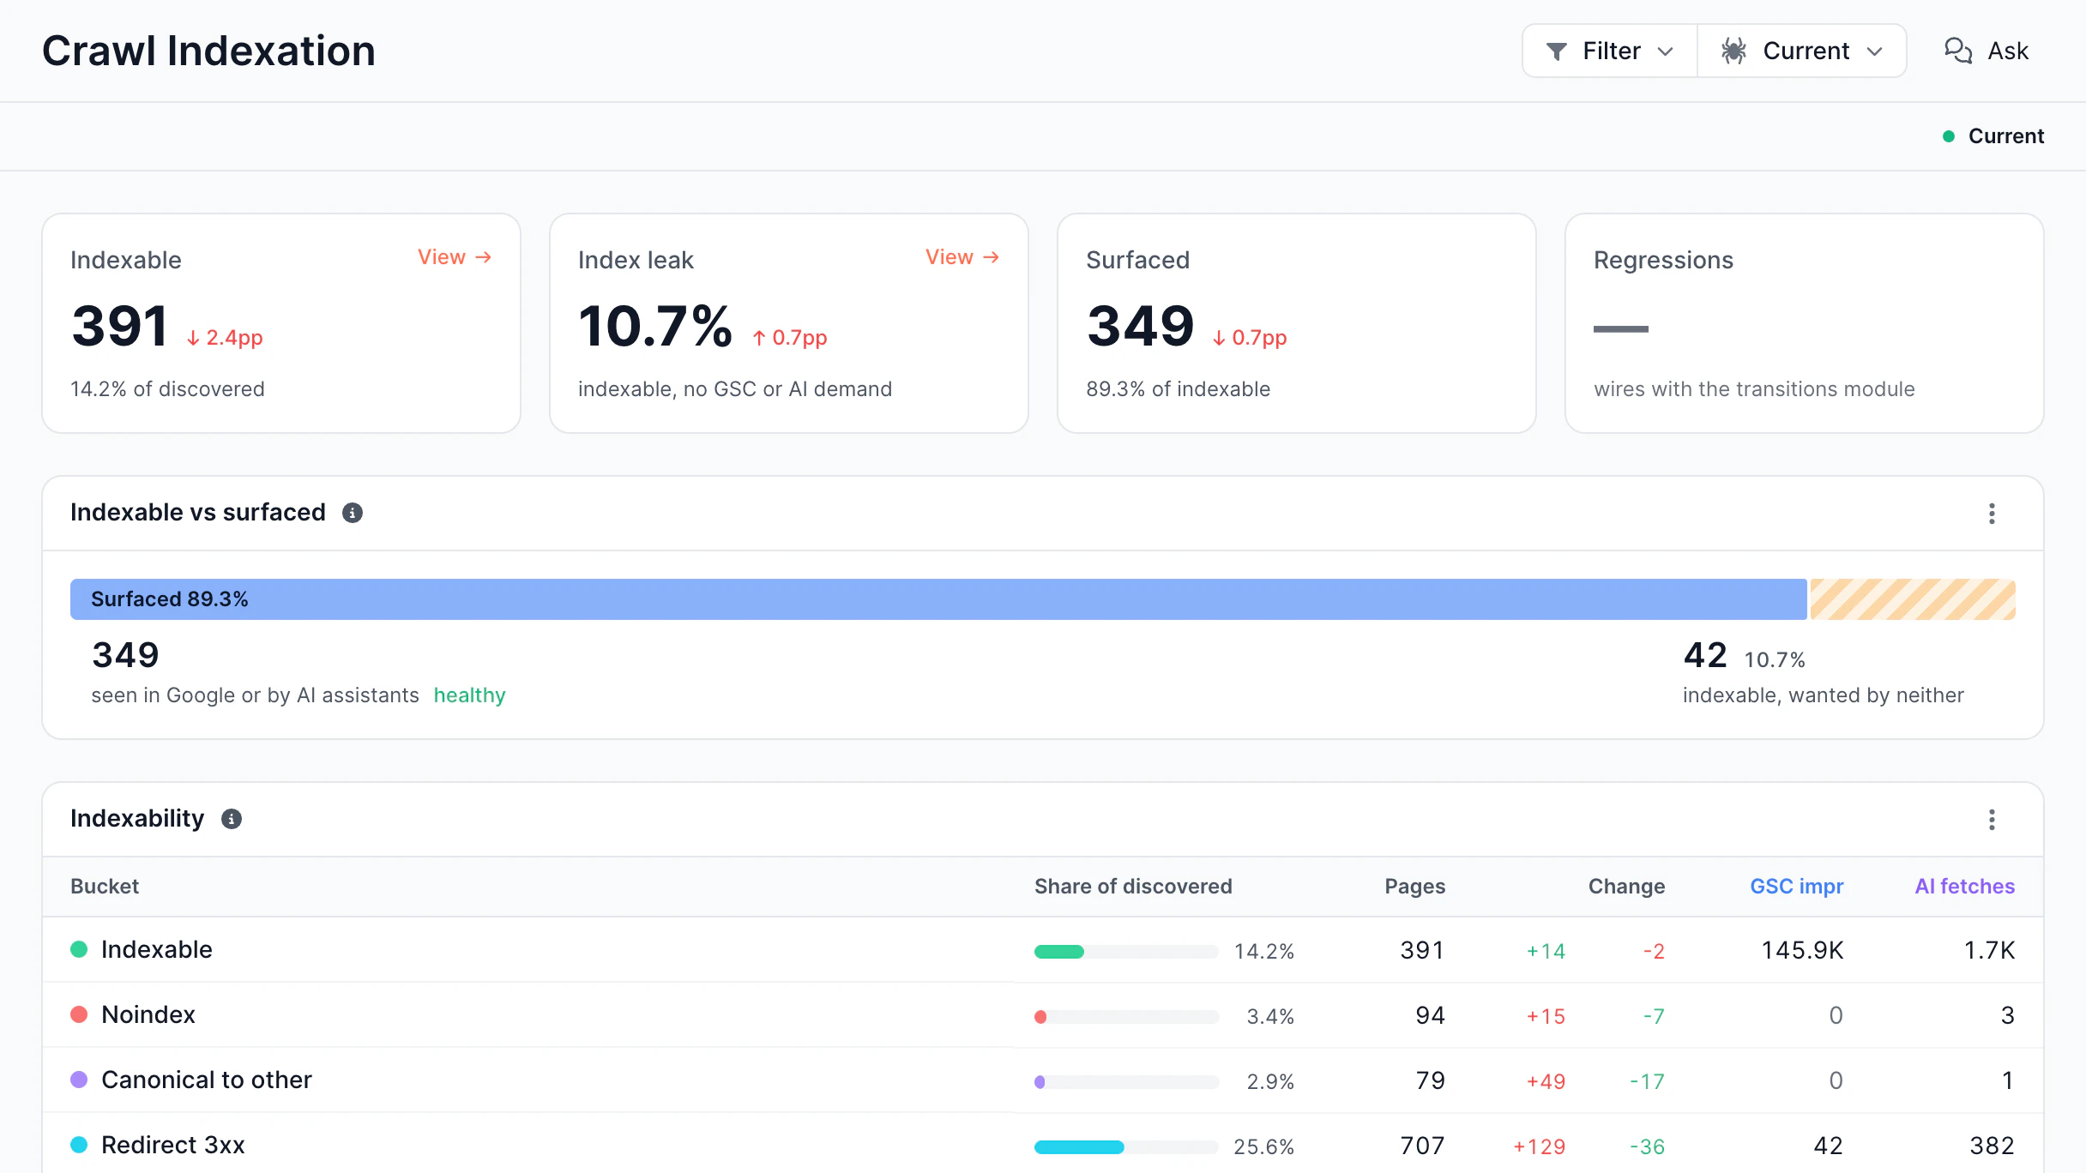2086x1173 pixels.
Task: Click the purple dot of Canonical to other row
Action: tap(79, 1080)
